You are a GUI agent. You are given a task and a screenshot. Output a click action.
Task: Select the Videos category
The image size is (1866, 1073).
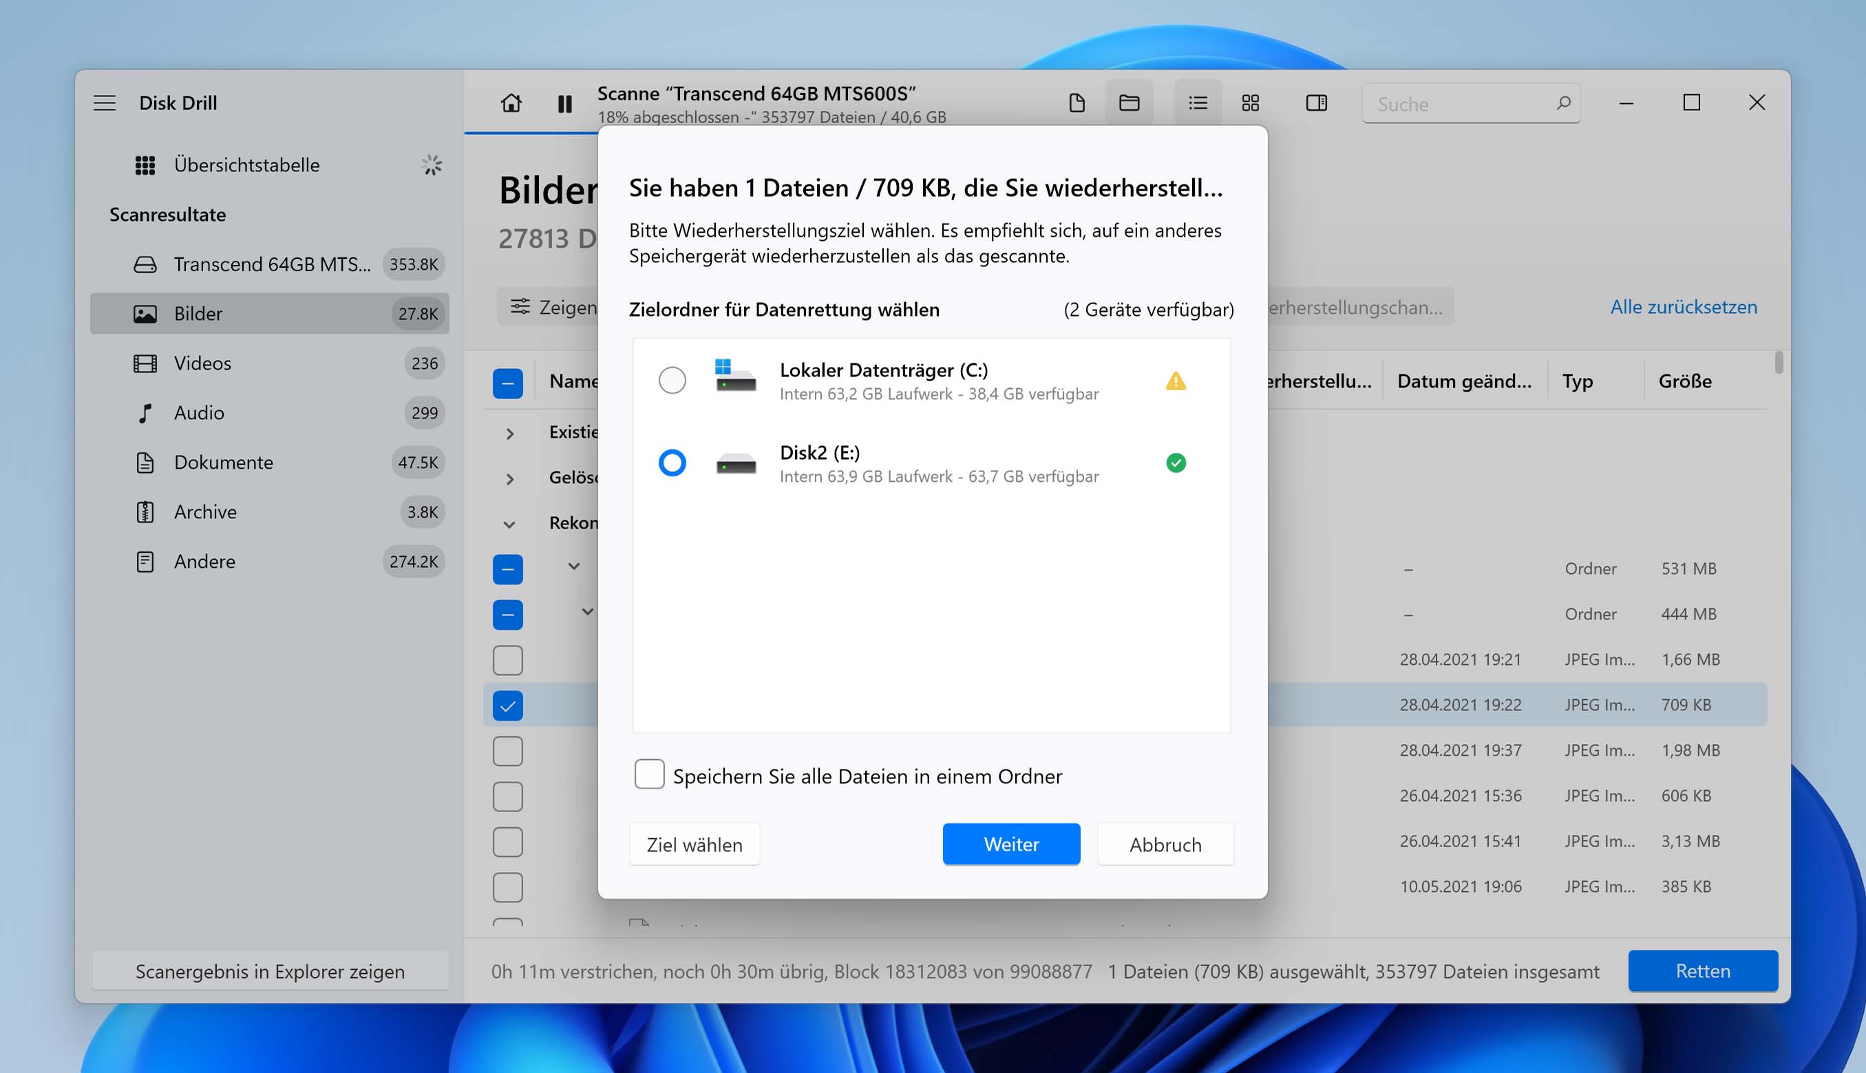tap(270, 363)
